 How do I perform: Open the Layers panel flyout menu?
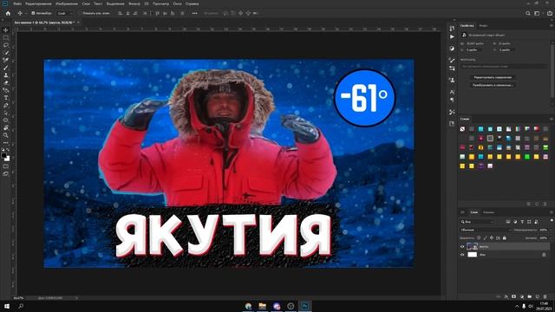pyautogui.click(x=552, y=212)
